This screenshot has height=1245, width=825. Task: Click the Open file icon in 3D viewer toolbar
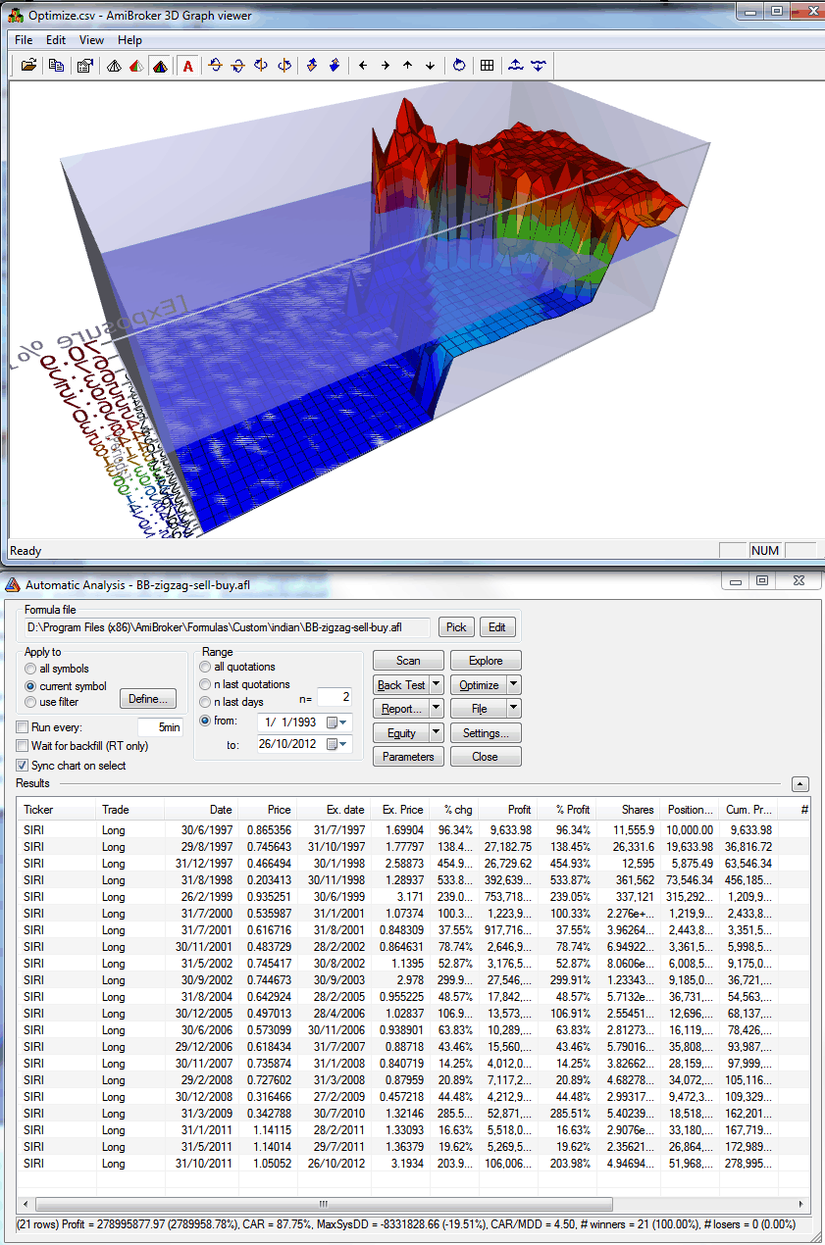tap(29, 66)
